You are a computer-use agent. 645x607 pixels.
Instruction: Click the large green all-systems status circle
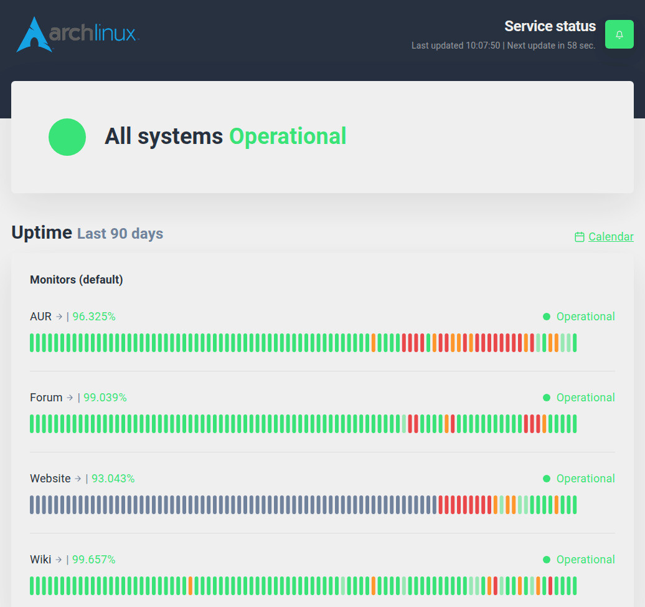tap(67, 137)
